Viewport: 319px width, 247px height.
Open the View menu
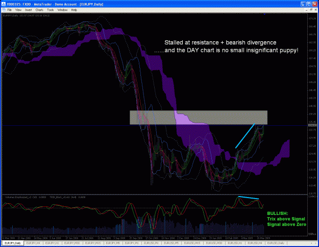[x=18, y=10]
